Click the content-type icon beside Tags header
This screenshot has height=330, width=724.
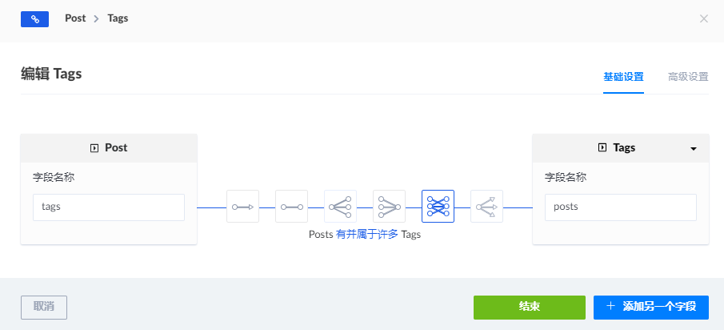pyautogui.click(x=602, y=148)
